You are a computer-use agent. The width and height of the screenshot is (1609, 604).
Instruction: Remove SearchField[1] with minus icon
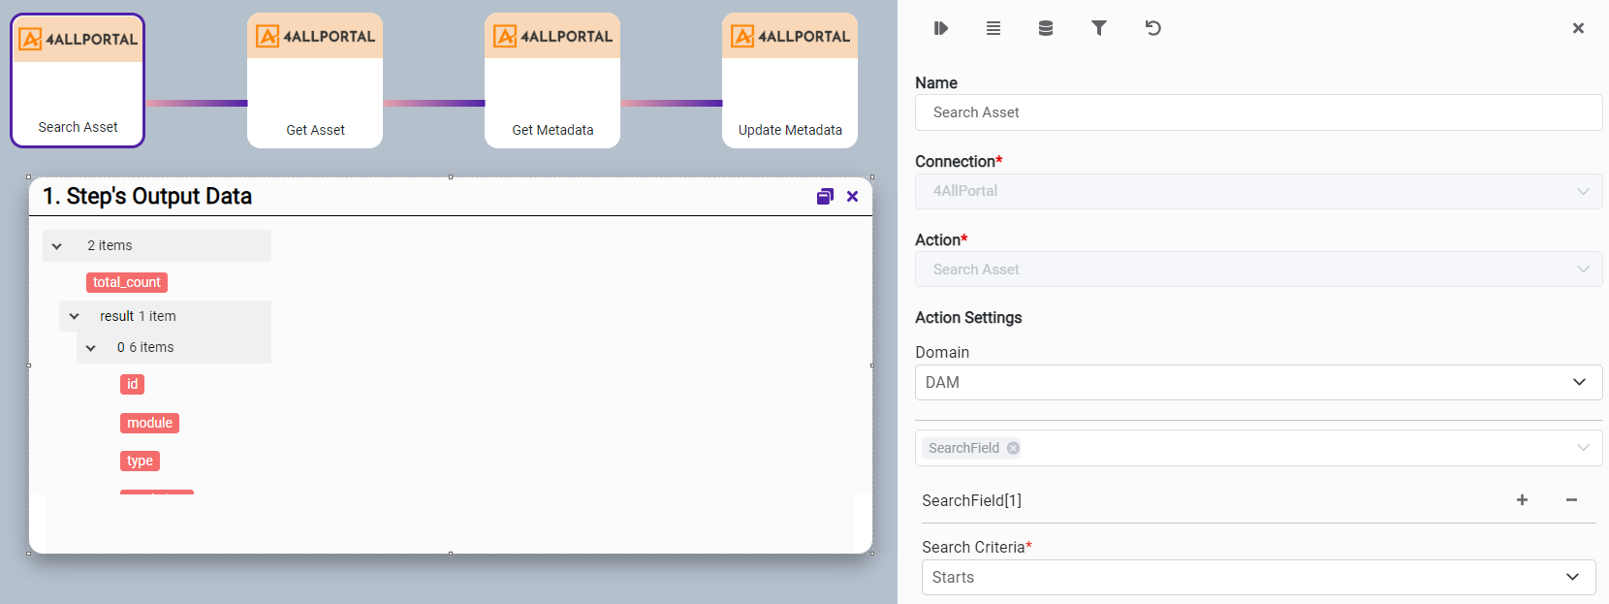[1571, 500]
